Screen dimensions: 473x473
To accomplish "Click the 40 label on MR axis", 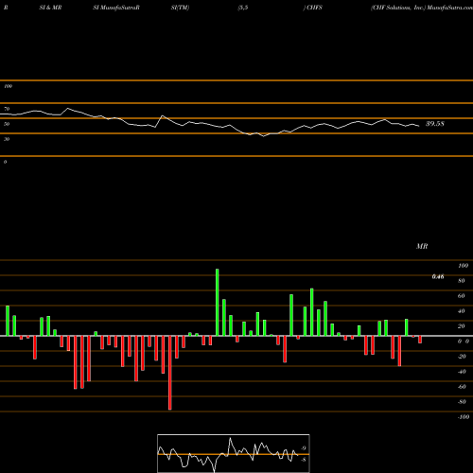I will [462, 311].
